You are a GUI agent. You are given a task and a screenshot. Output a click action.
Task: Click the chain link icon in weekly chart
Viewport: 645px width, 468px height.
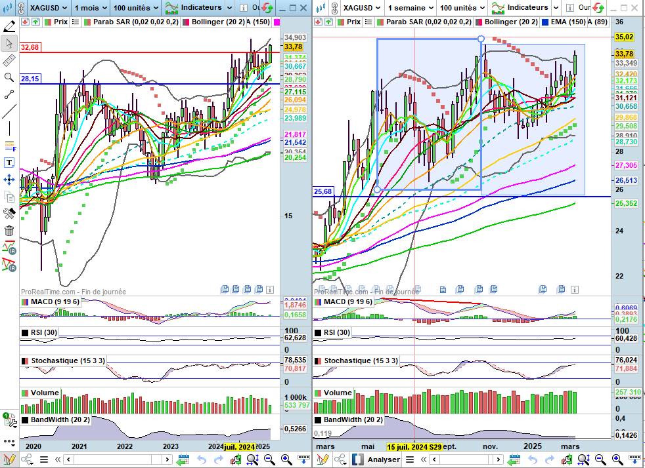click(x=335, y=7)
